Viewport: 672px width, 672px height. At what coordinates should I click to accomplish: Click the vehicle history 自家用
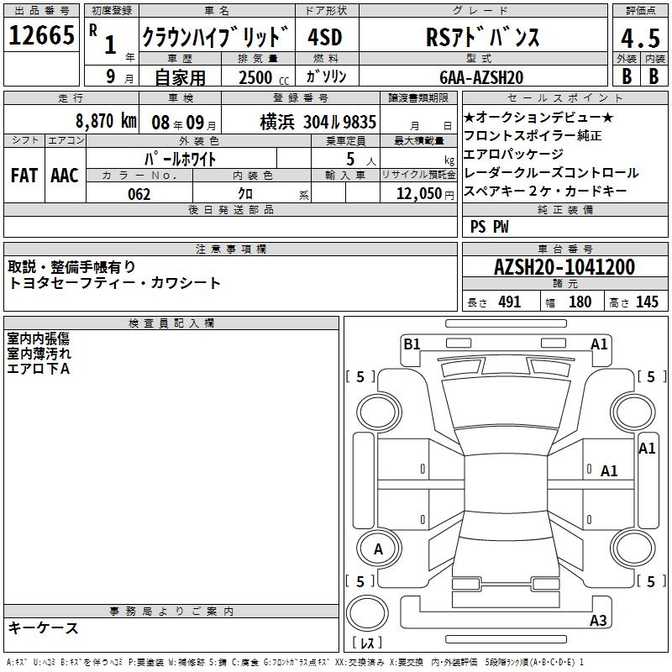tap(180, 77)
